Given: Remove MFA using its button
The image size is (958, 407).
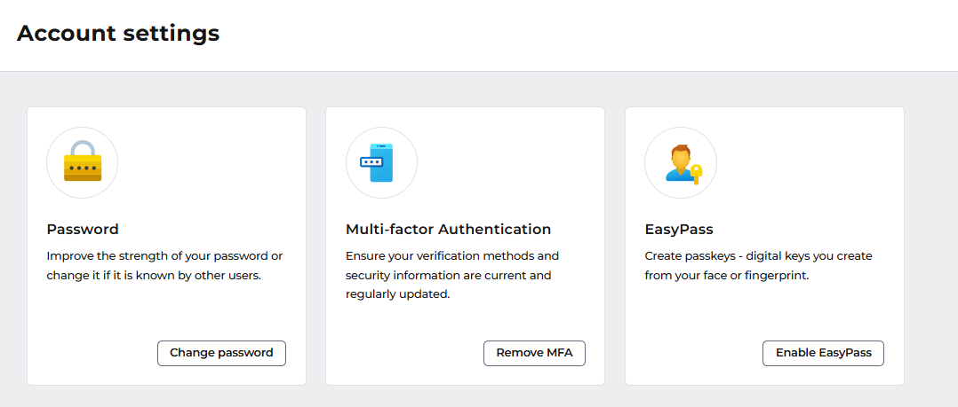Looking at the screenshot, I should (534, 353).
